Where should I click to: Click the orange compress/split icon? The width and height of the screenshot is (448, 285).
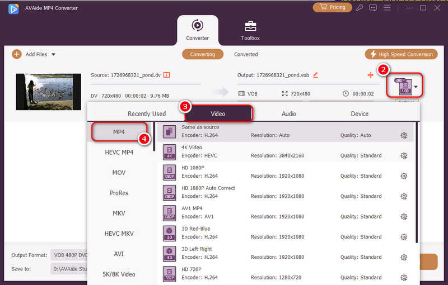[x=370, y=75]
